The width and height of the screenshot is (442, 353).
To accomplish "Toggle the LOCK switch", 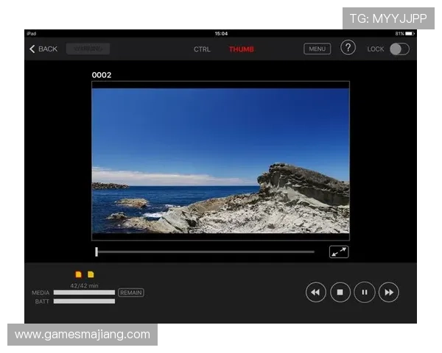I will coord(399,49).
